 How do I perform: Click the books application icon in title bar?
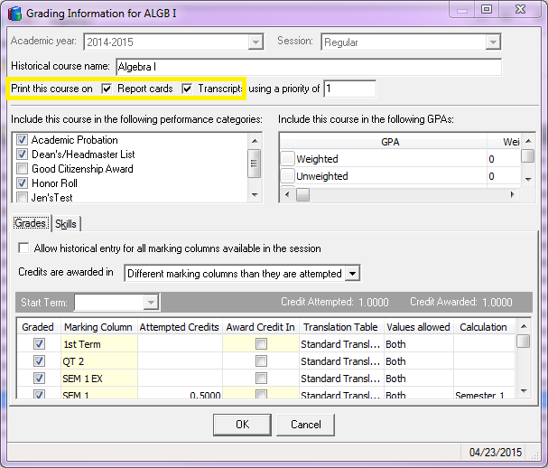pyautogui.click(x=14, y=14)
